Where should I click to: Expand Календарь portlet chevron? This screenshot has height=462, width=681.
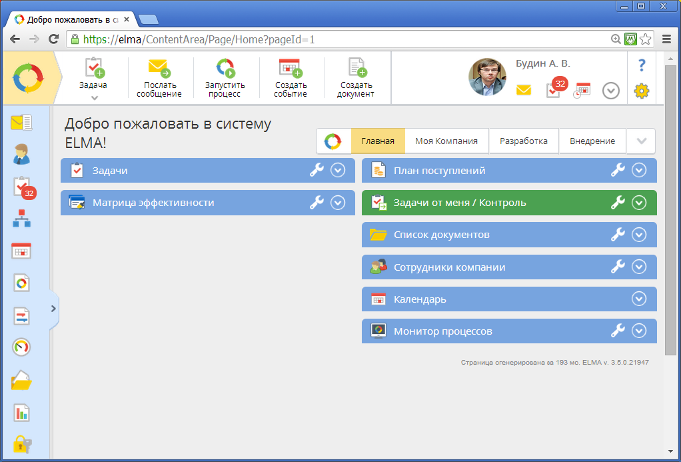pyautogui.click(x=639, y=299)
